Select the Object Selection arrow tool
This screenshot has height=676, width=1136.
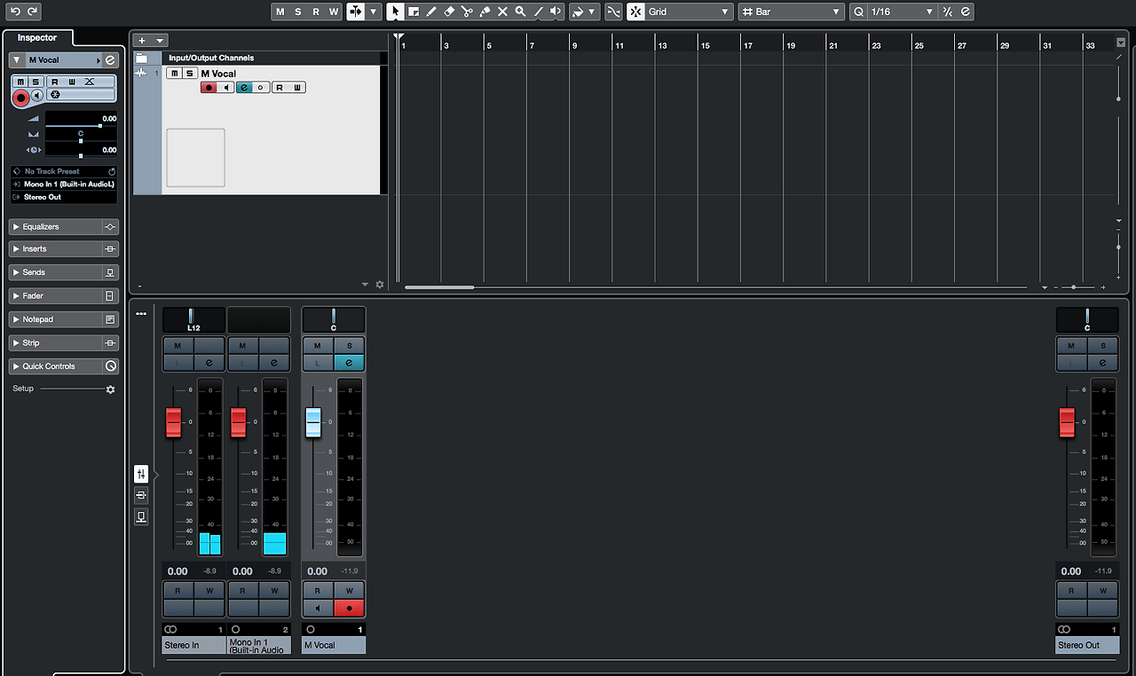tap(396, 12)
